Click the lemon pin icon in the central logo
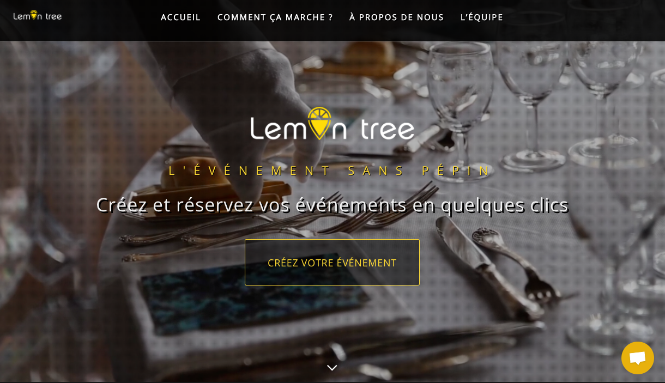The image size is (665, 383). tap(319, 123)
